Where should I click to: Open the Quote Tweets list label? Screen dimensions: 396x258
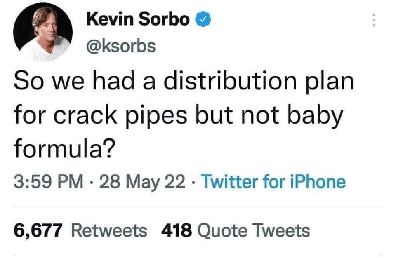tap(253, 230)
